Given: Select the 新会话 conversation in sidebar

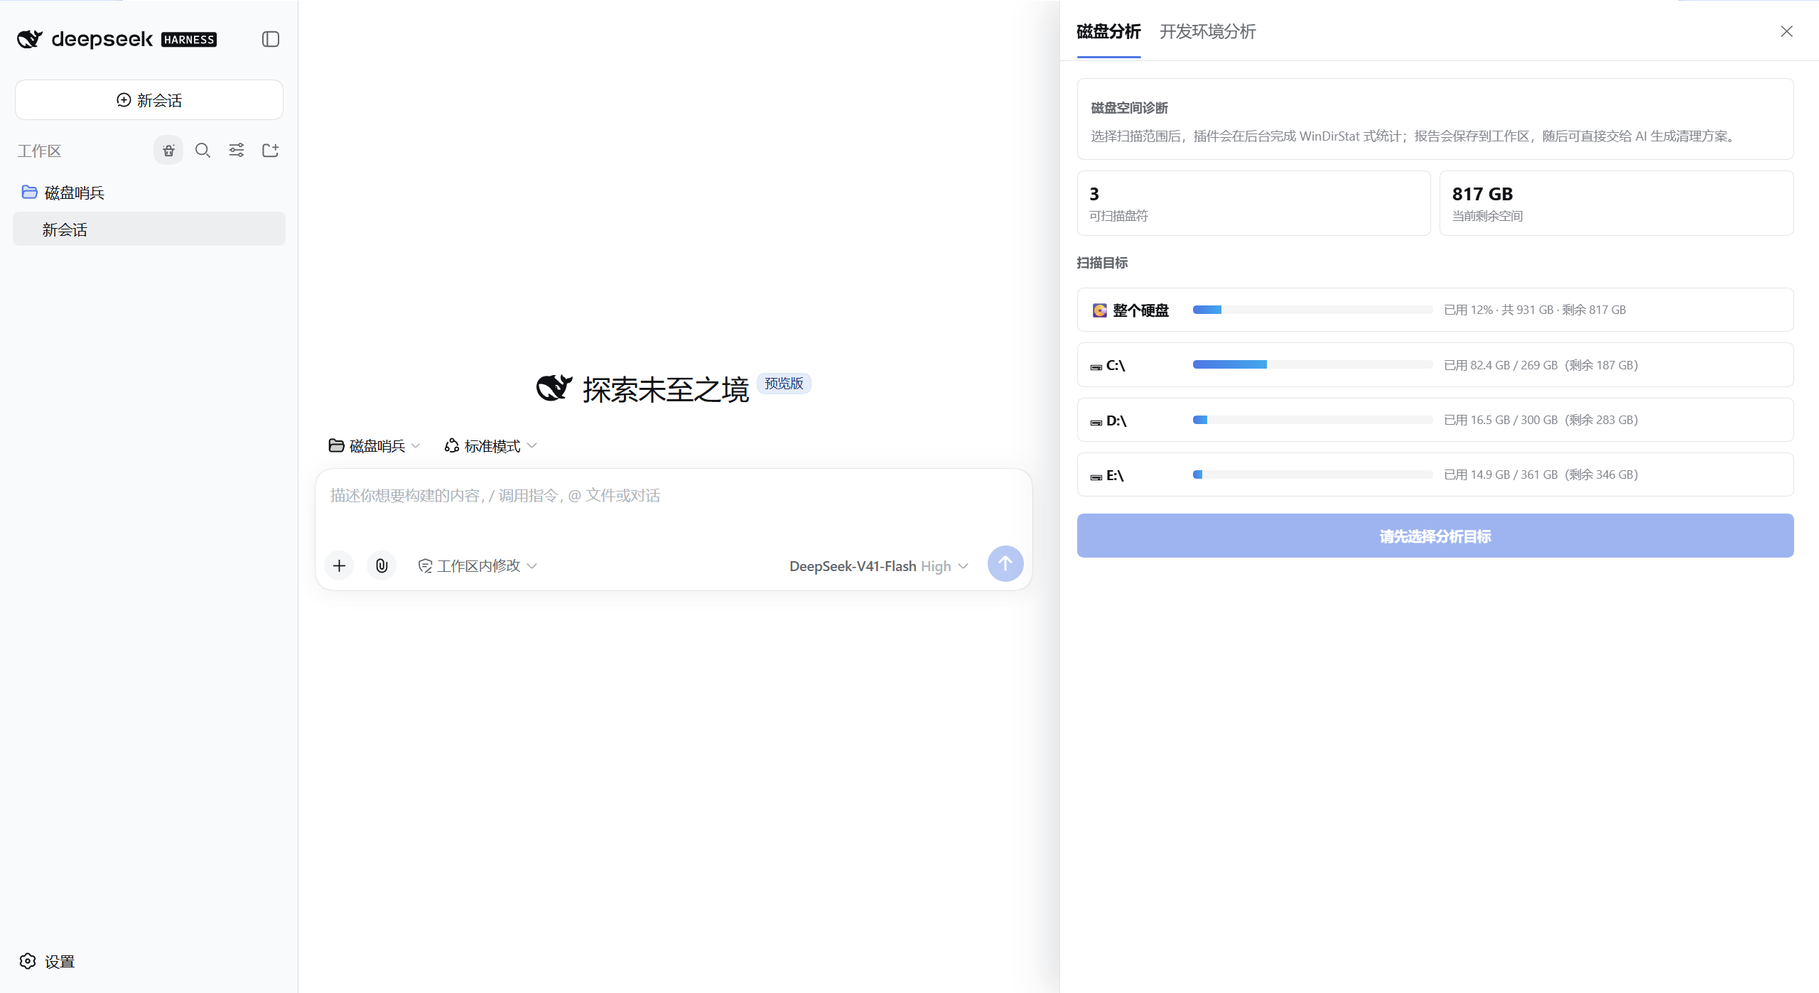Looking at the screenshot, I should (x=149, y=229).
